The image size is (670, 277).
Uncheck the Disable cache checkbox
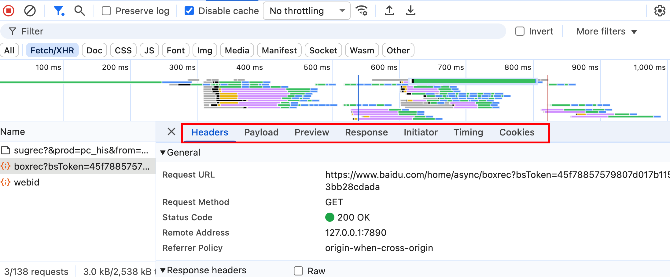pyautogui.click(x=189, y=11)
